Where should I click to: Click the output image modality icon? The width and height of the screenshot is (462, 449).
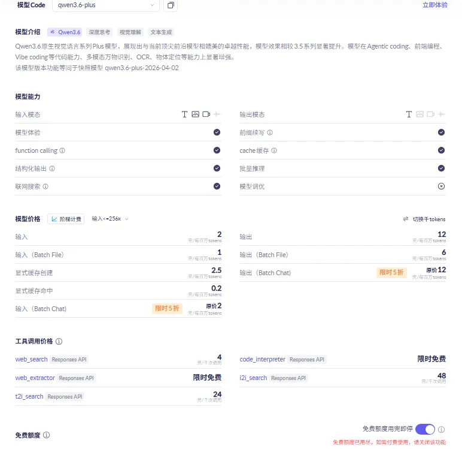420,114
